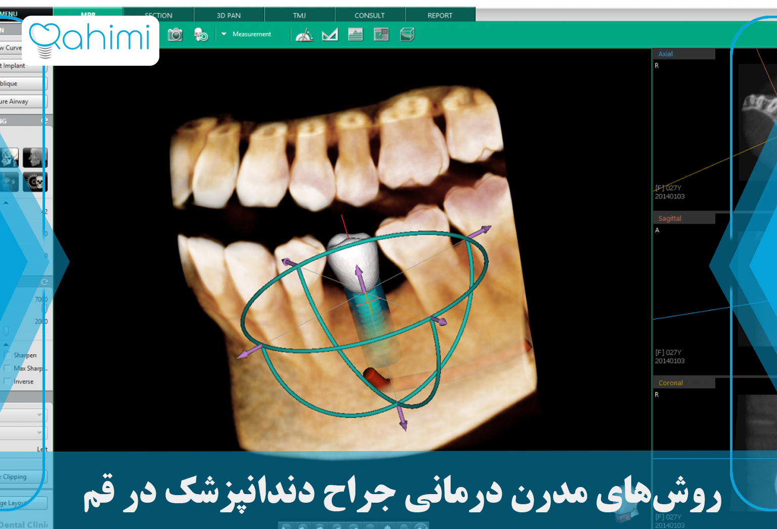Select the angle protractor measurement tool
The height and width of the screenshot is (529, 777).
point(304,34)
